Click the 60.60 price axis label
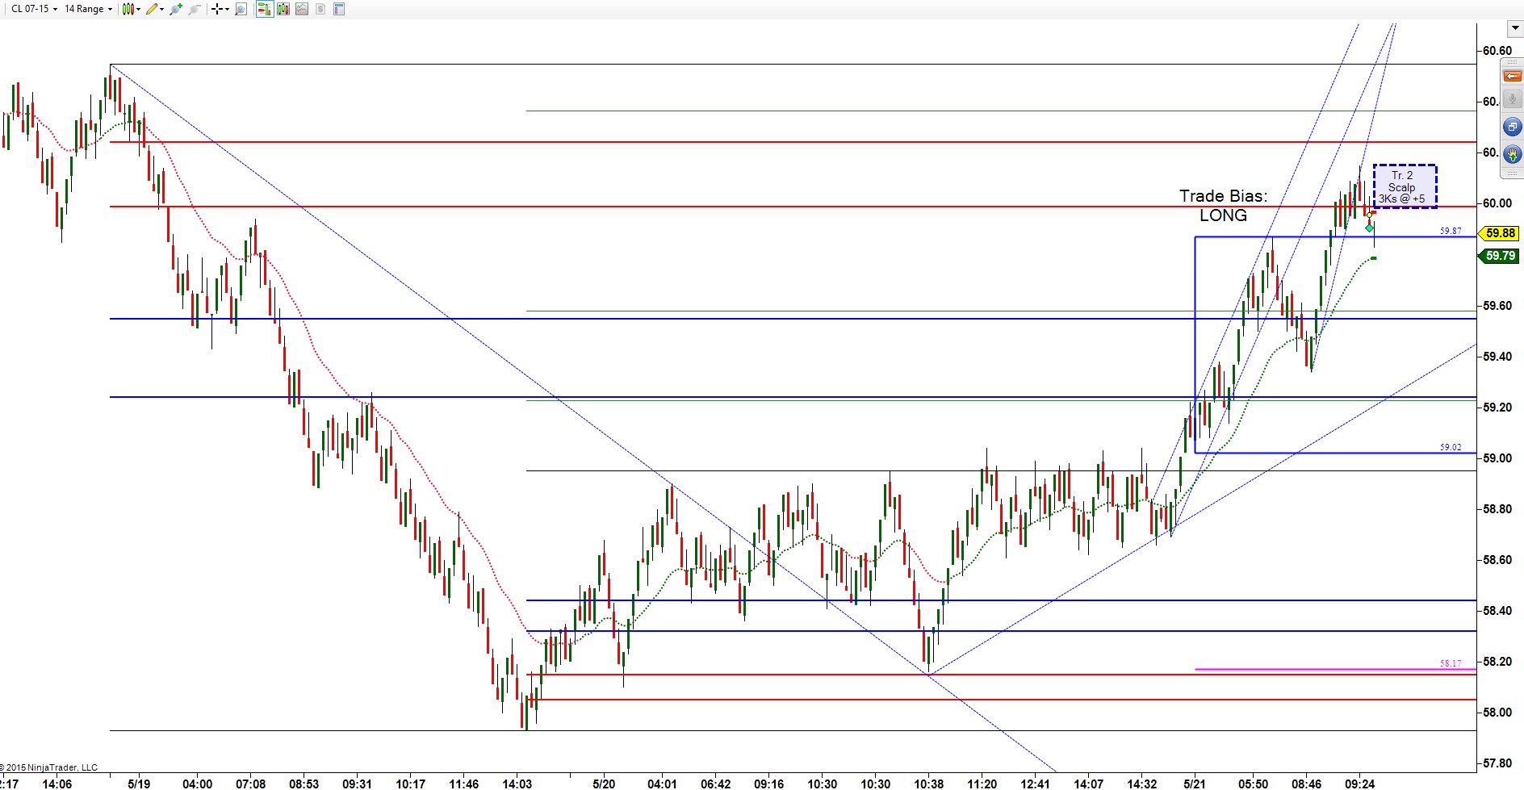1524x790 pixels. tap(1497, 51)
